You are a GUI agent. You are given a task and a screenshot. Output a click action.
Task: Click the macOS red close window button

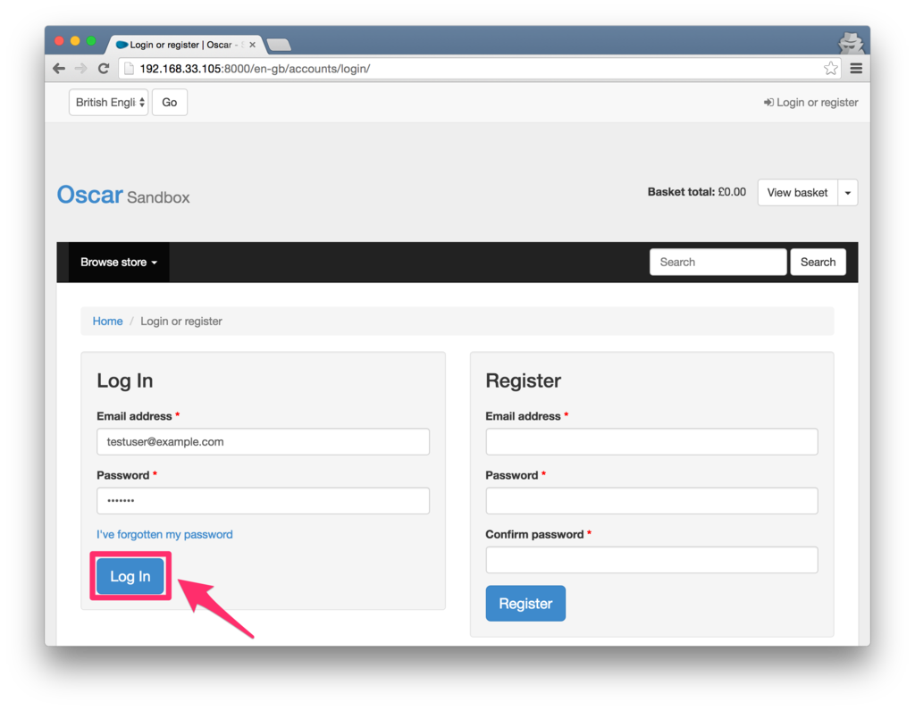[x=59, y=41]
